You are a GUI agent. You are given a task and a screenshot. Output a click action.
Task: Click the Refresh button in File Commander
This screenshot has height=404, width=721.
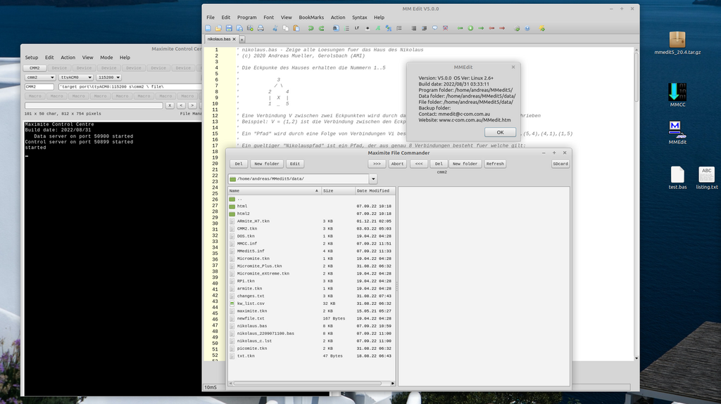[x=495, y=164]
